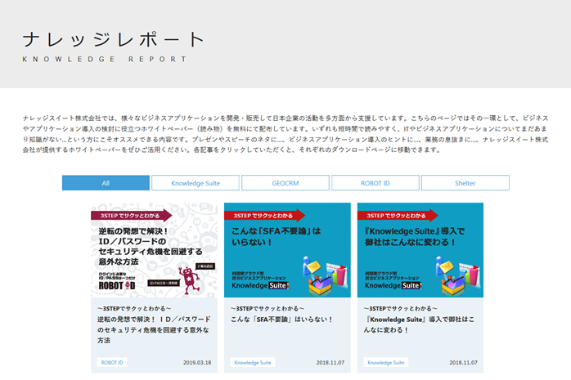The height and width of the screenshot is (380, 571).
Task: Click the intro paragraph starting 'ナレッジスイート株式会社では'
Action: click(285, 134)
